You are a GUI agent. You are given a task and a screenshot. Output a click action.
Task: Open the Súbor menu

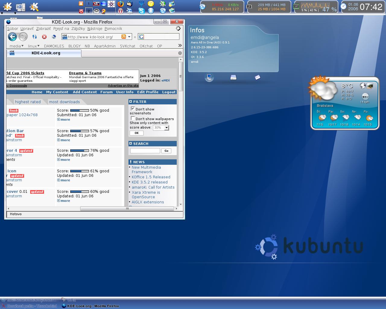[x=13, y=29]
